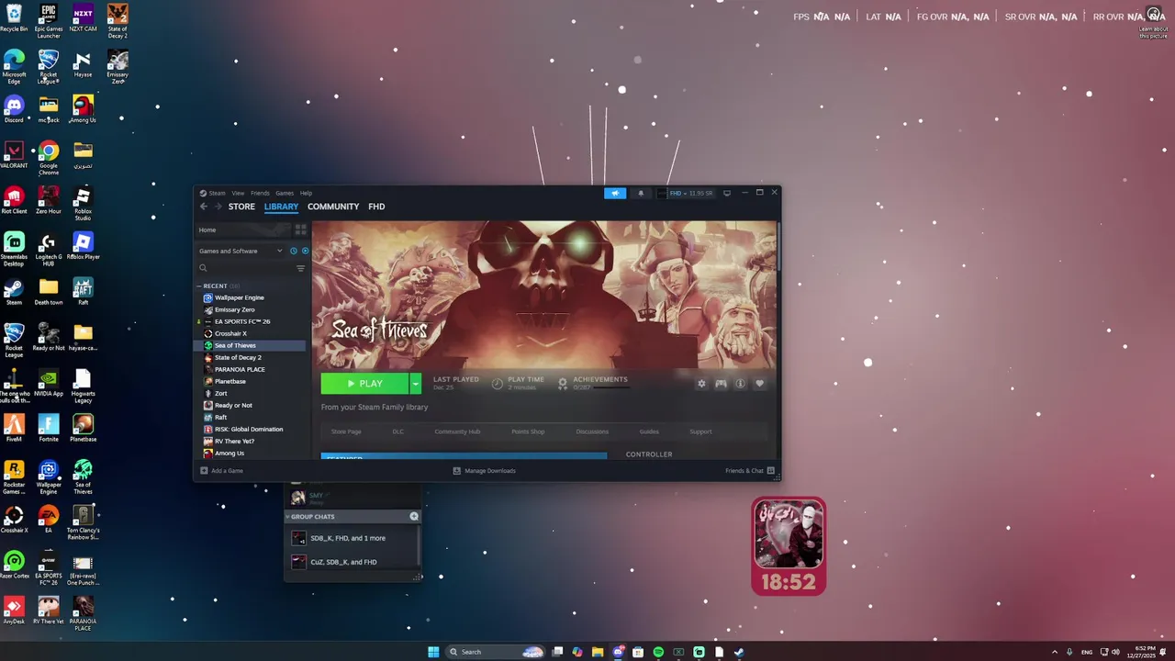This screenshot has width=1175, height=661.
Task: Open the Games menu
Action: tap(285, 193)
